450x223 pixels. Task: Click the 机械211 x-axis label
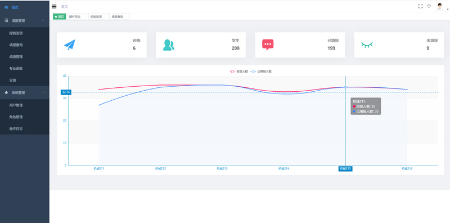click(x=99, y=169)
